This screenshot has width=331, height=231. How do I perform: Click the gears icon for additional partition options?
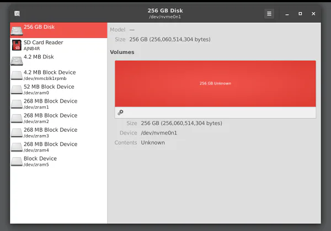pos(120,112)
